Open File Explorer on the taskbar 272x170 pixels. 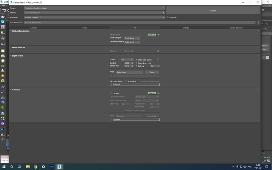click(x=28, y=167)
